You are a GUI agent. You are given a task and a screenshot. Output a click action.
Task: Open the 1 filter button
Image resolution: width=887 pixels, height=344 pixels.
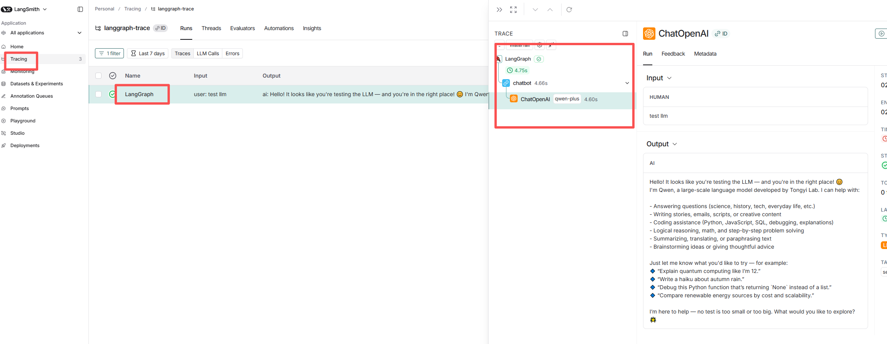click(x=110, y=53)
